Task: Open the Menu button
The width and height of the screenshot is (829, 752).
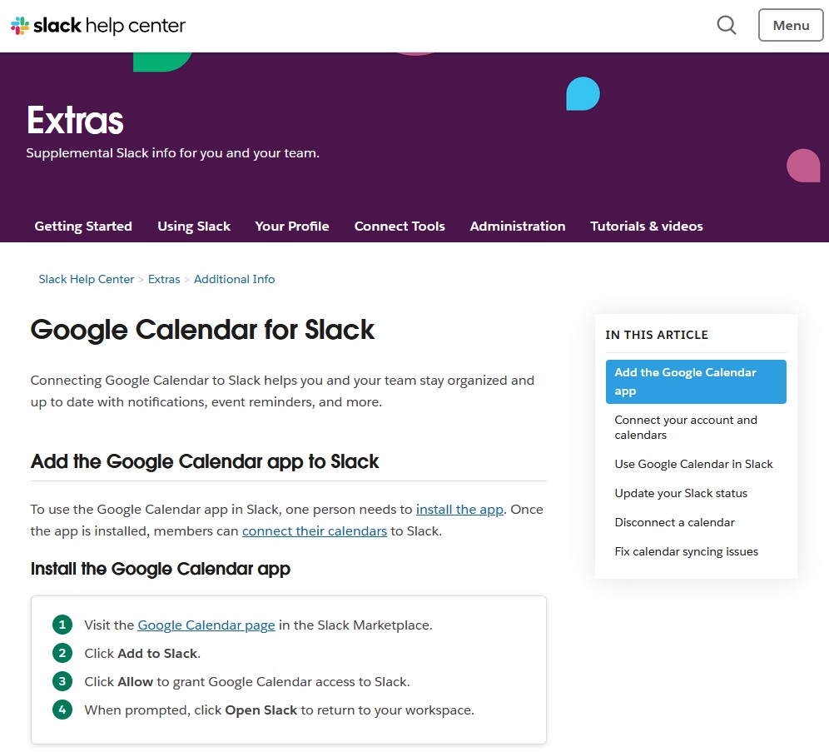Action: tap(791, 25)
